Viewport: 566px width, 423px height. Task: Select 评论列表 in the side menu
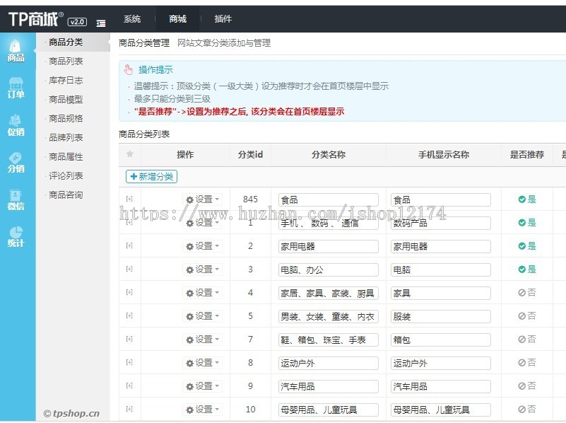tap(66, 176)
